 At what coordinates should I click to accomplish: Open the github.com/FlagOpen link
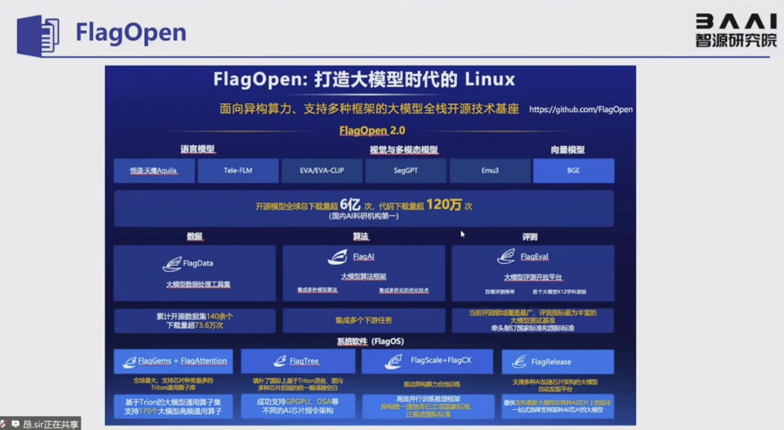pyautogui.click(x=580, y=109)
